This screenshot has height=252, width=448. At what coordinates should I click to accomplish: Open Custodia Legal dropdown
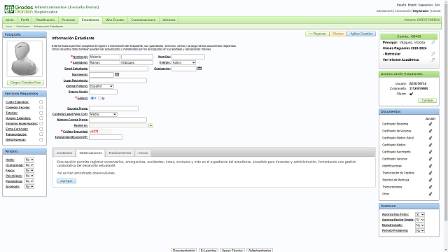pyautogui.click(x=103, y=114)
